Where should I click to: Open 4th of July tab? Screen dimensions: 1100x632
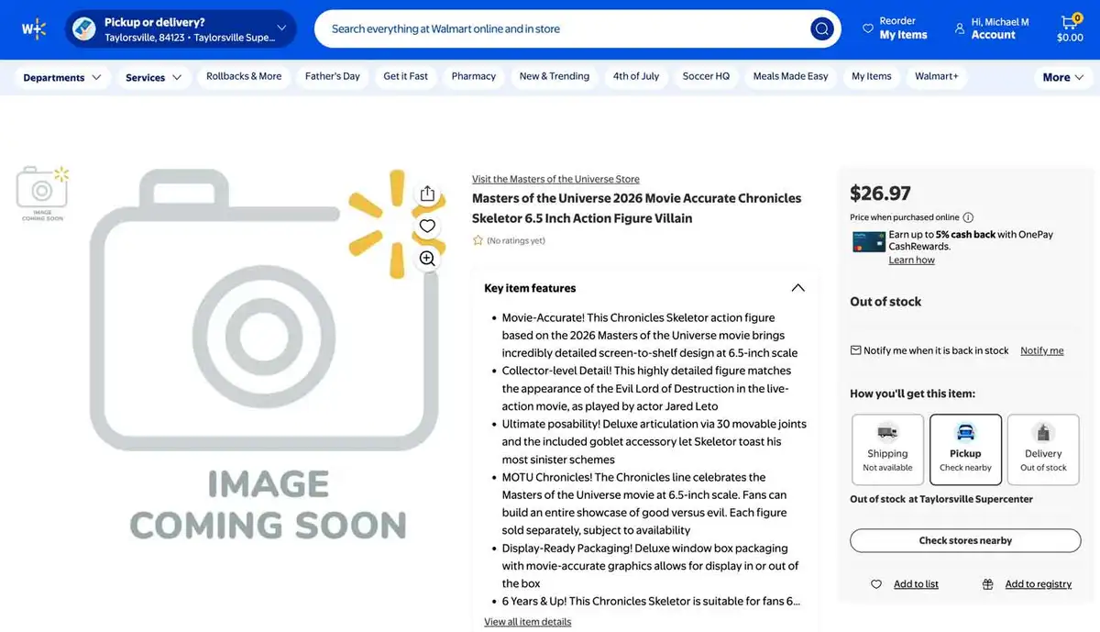(x=636, y=76)
